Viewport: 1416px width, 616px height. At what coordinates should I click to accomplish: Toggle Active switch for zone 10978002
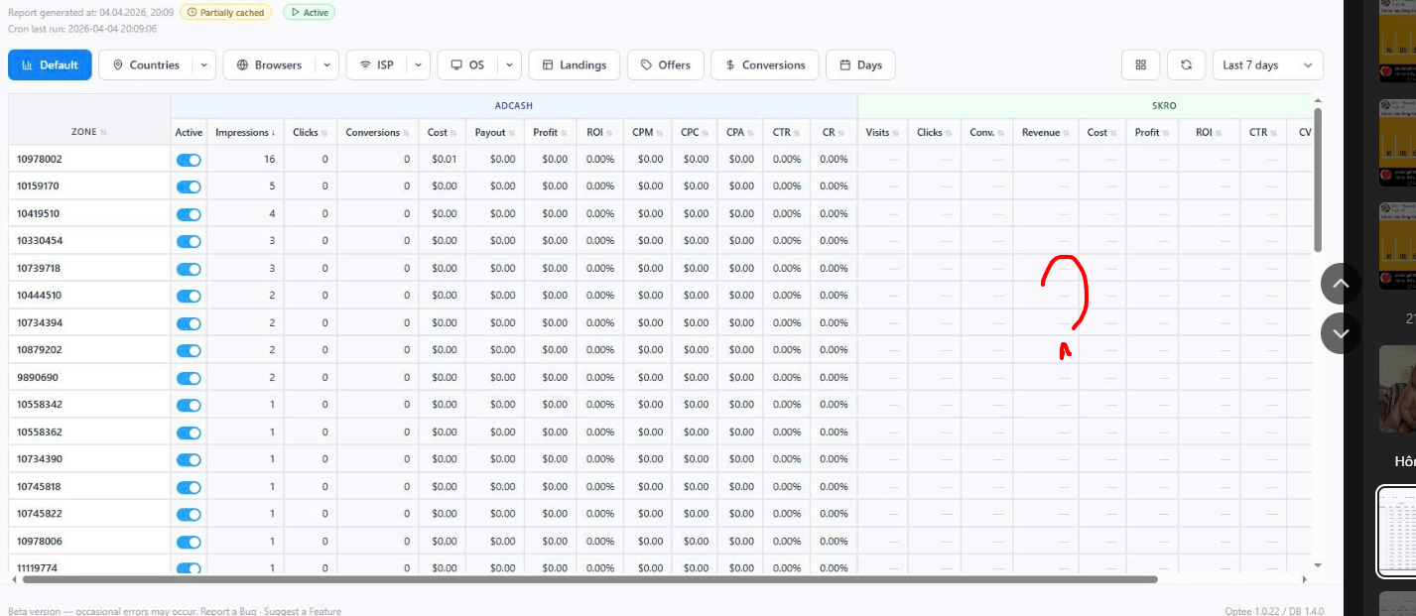[189, 160]
